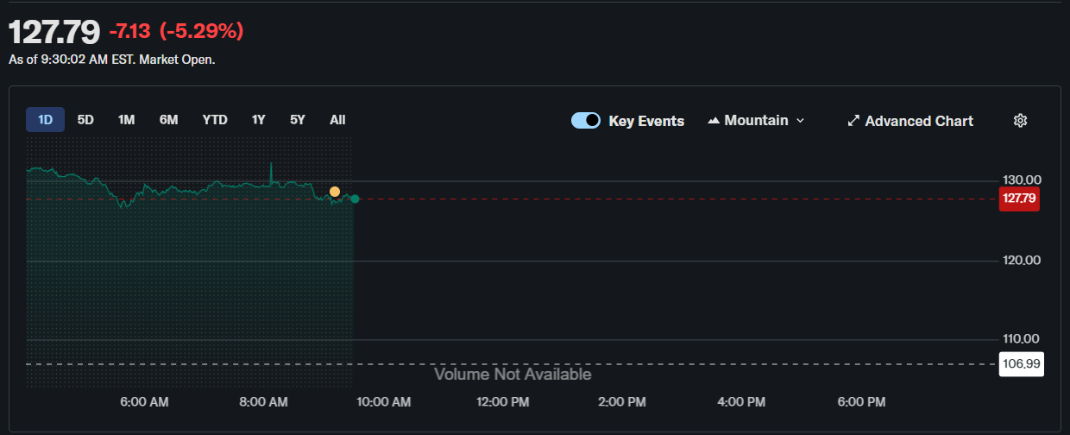Open chart settings gear icon
This screenshot has width=1070, height=435.
tap(1020, 121)
